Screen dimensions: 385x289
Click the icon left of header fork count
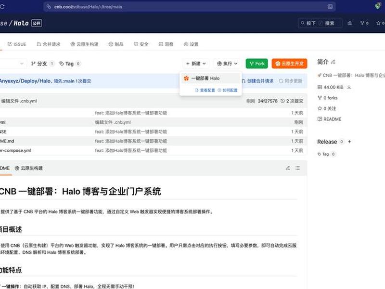pyautogui.click(x=350, y=23)
